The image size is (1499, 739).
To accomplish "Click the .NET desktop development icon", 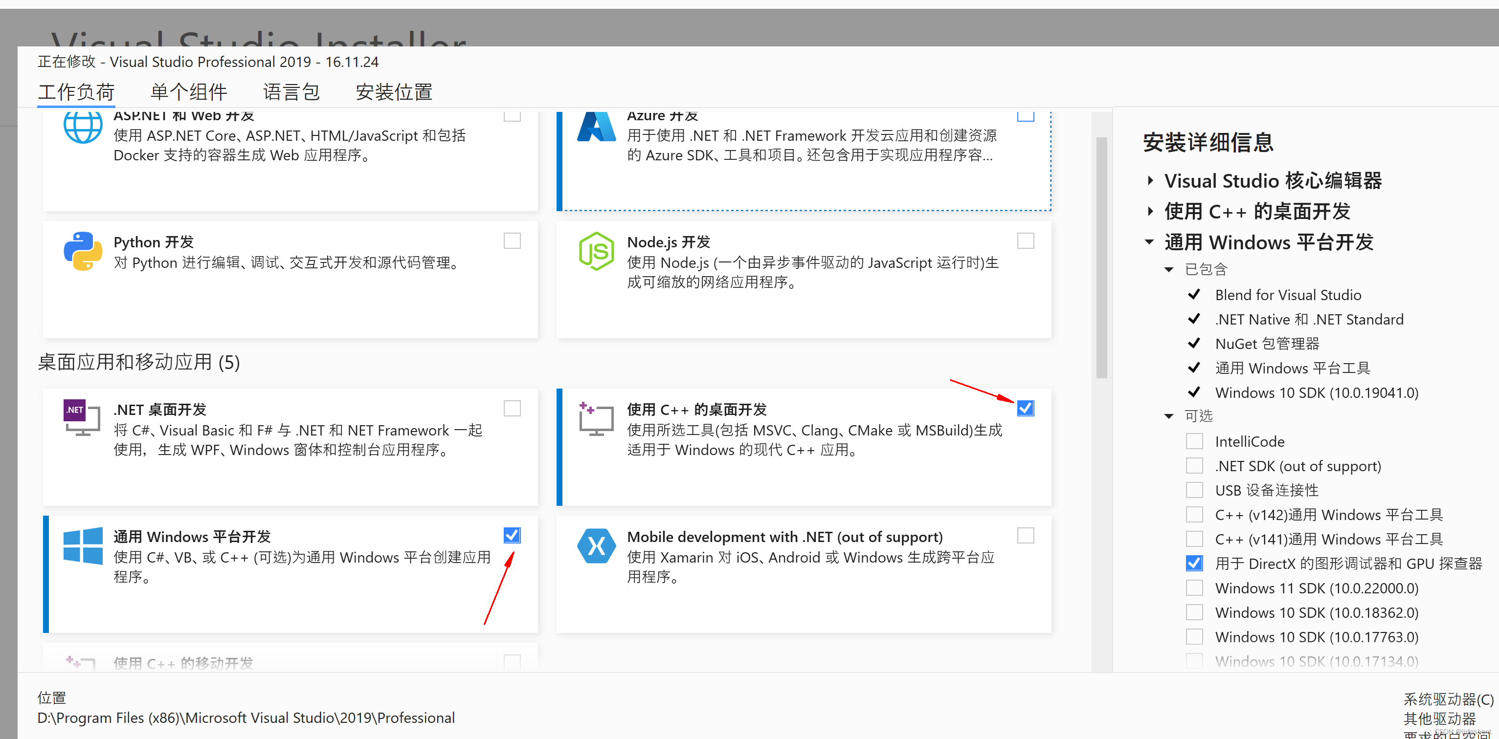I will tap(82, 417).
